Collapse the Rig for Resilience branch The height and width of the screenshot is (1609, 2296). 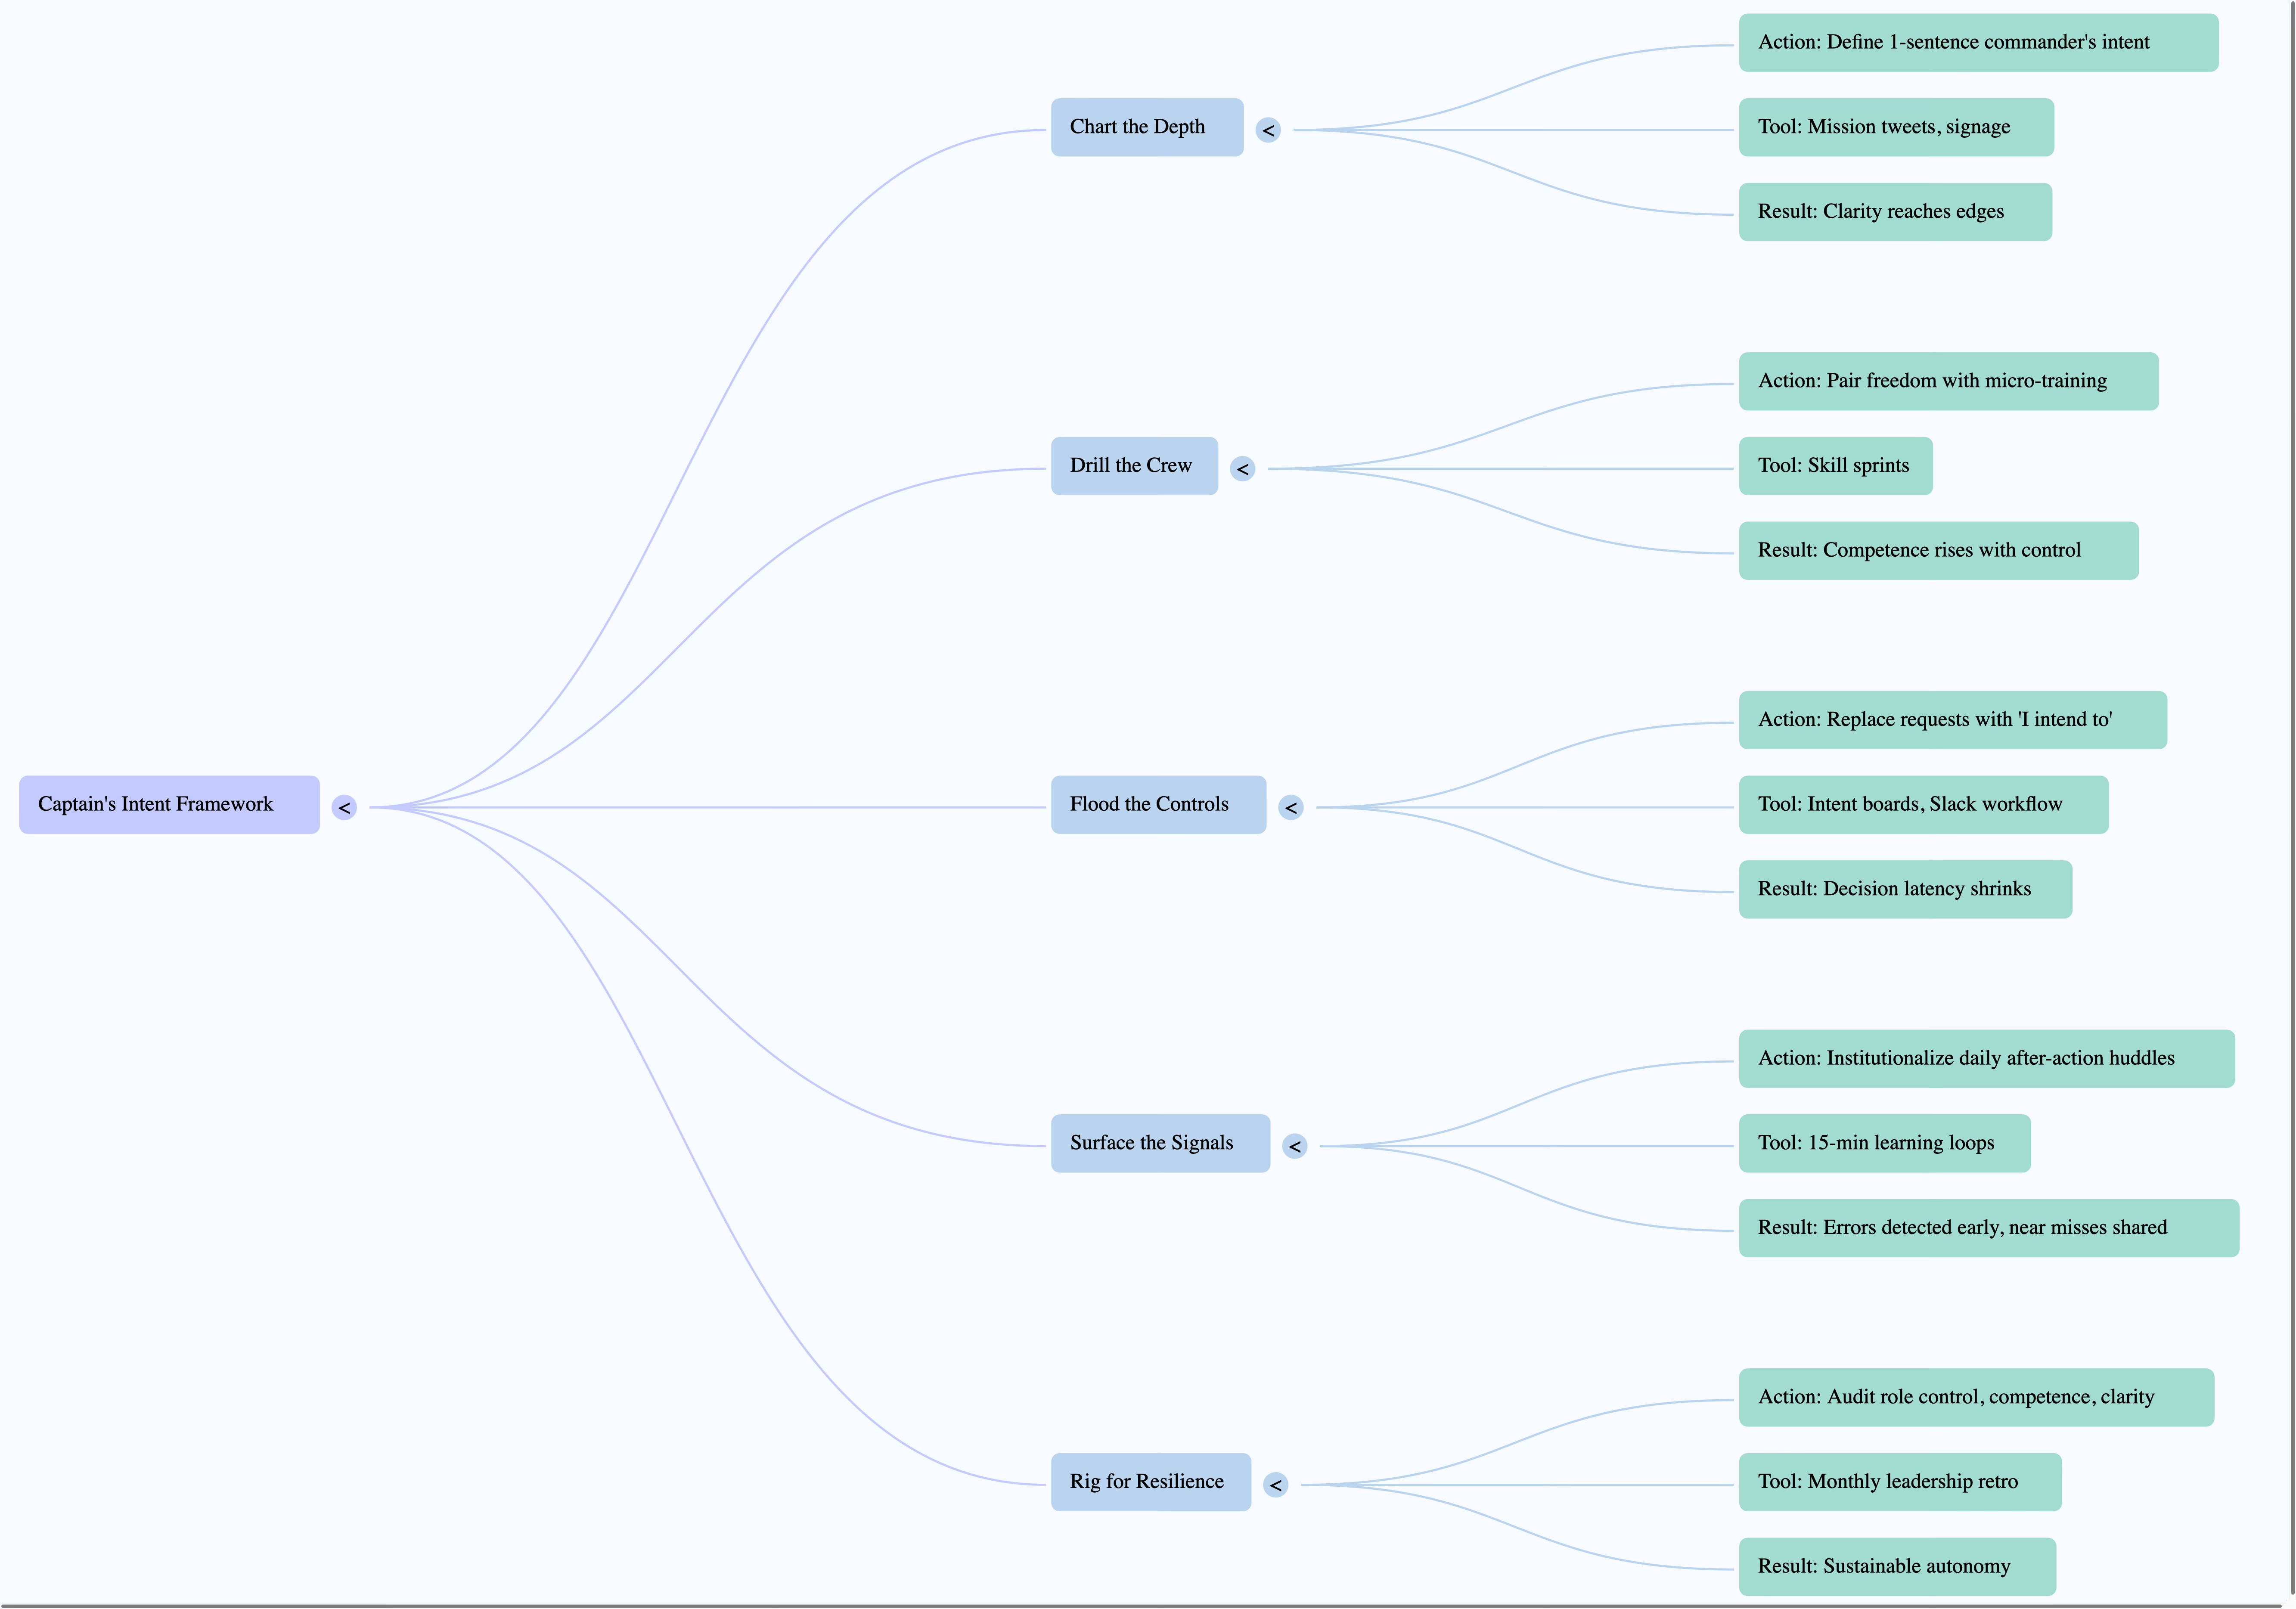(x=1275, y=1485)
